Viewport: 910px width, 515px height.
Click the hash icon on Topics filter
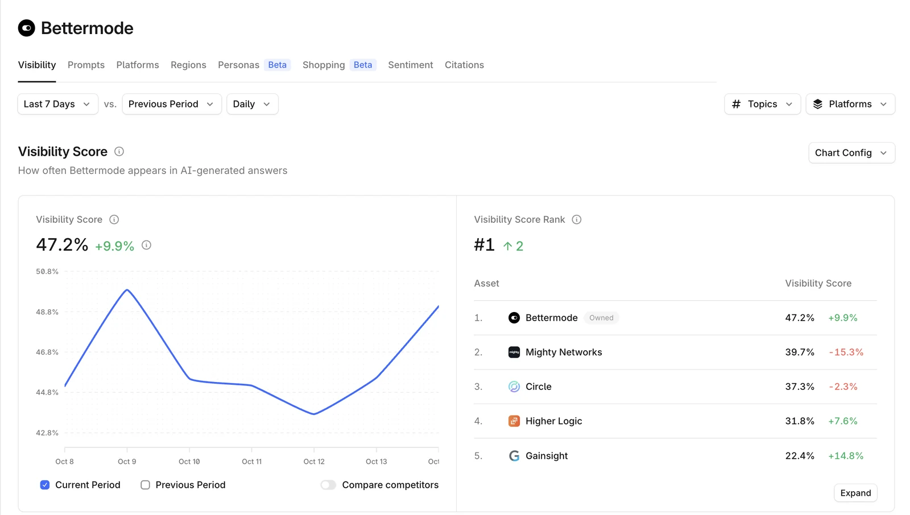[736, 104]
